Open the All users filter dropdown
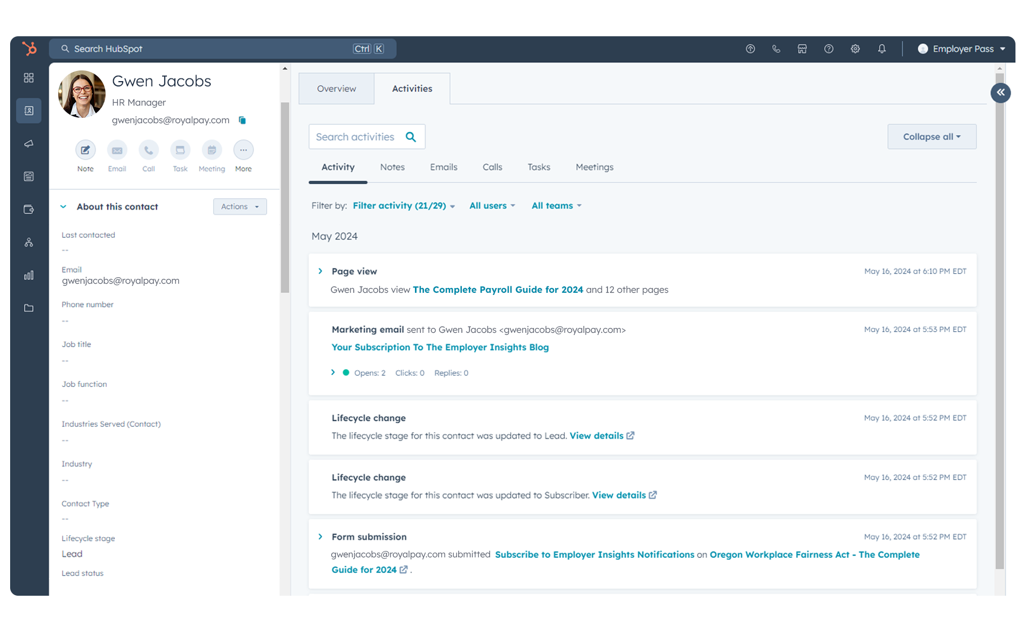 coord(492,205)
